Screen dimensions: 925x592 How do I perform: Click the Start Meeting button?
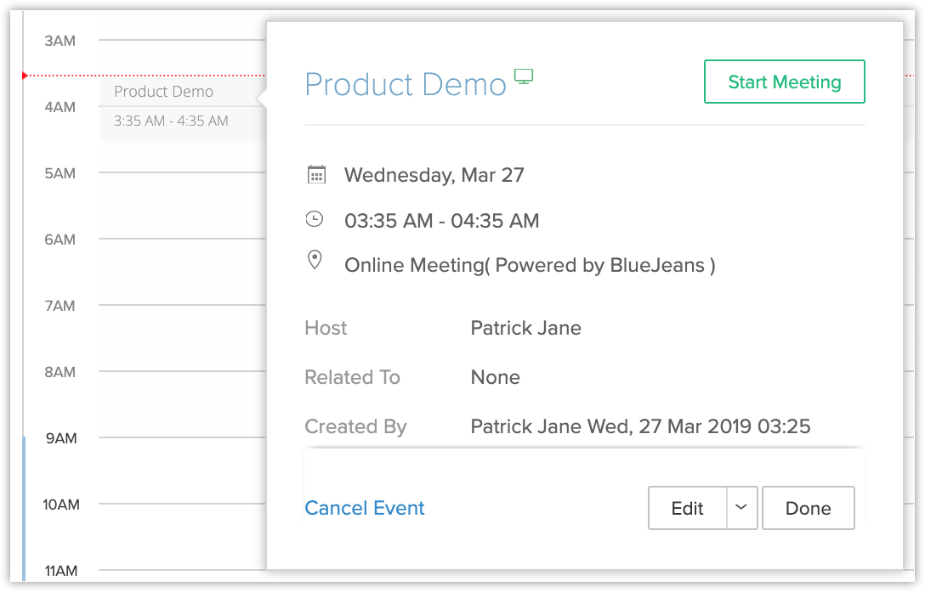784,82
